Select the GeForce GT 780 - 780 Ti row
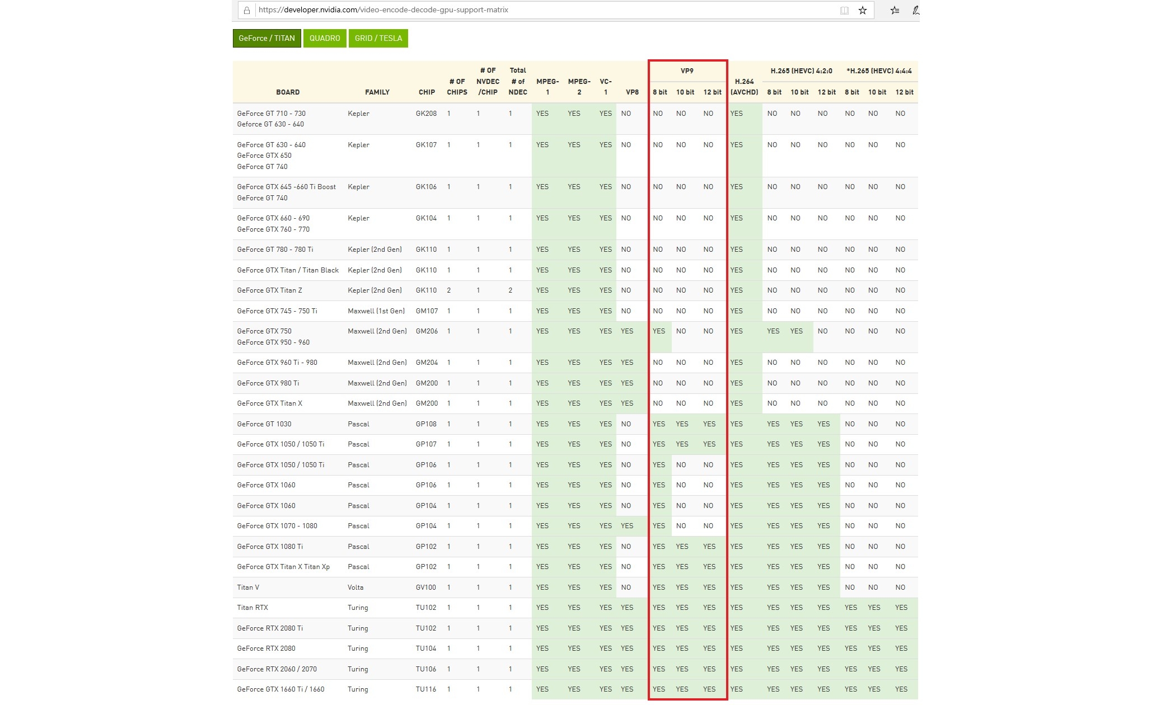 pos(575,250)
